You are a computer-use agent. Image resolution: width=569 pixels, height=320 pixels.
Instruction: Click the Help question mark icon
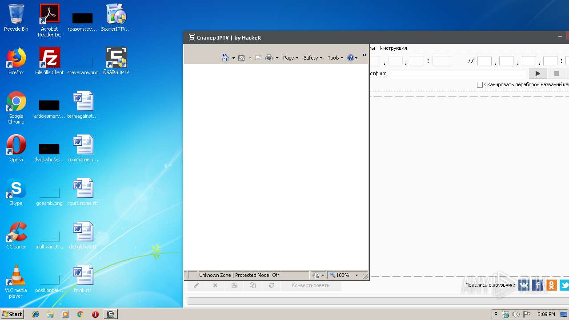click(351, 58)
